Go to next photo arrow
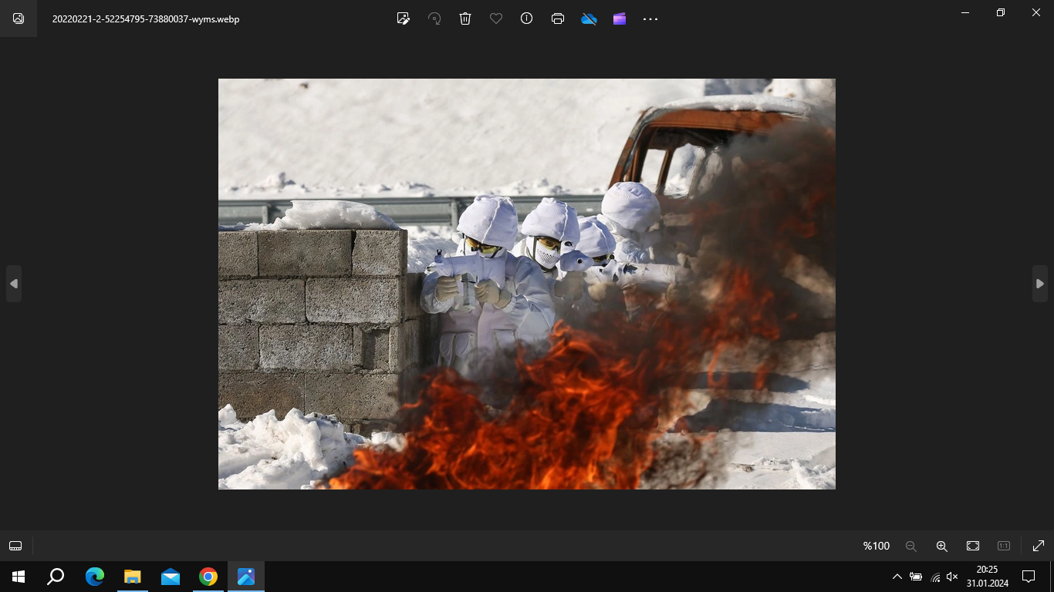The height and width of the screenshot is (592, 1054). [x=1040, y=284]
